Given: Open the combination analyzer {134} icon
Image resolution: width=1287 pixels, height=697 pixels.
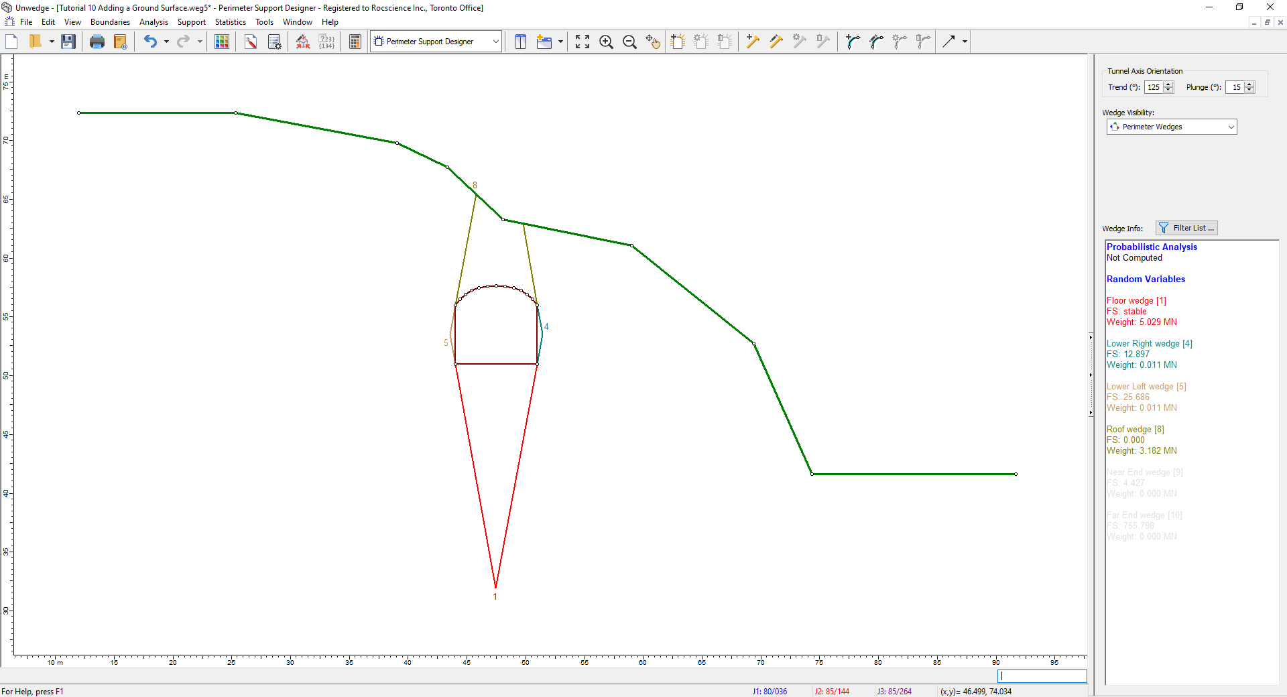Looking at the screenshot, I should coord(326,42).
